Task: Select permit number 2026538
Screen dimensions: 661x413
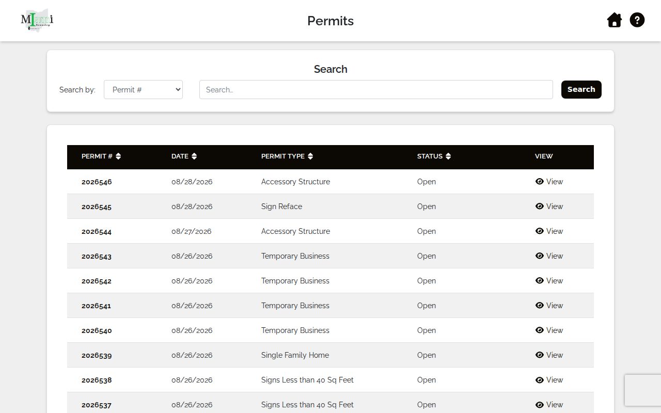Action: point(97,380)
